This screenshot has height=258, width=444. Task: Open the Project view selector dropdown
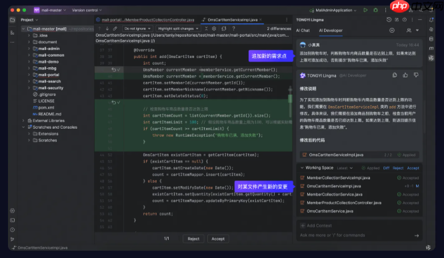29,20
